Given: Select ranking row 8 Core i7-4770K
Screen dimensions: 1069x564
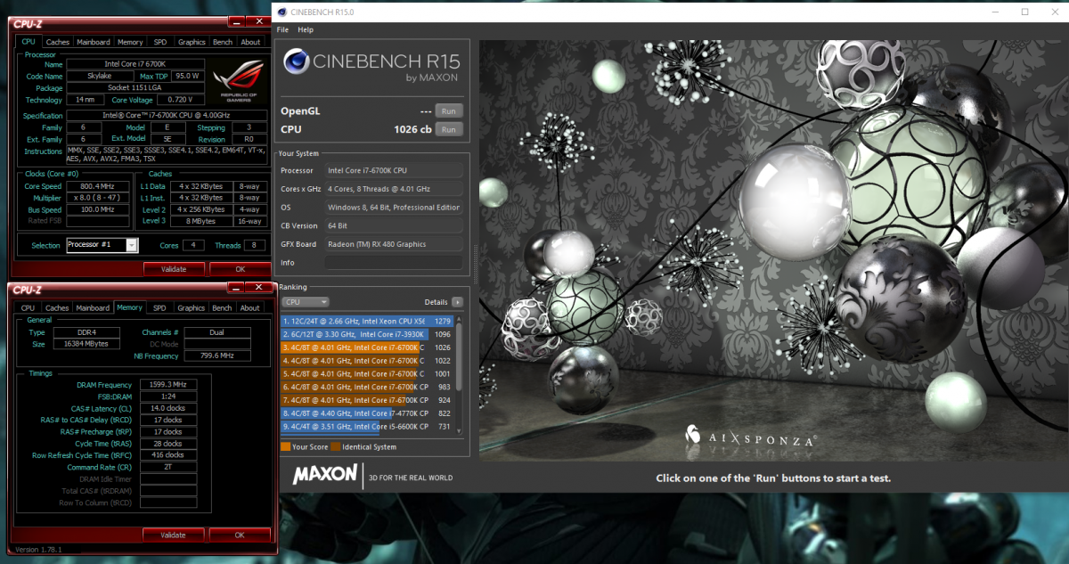Looking at the screenshot, I should pyautogui.click(x=366, y=414).
